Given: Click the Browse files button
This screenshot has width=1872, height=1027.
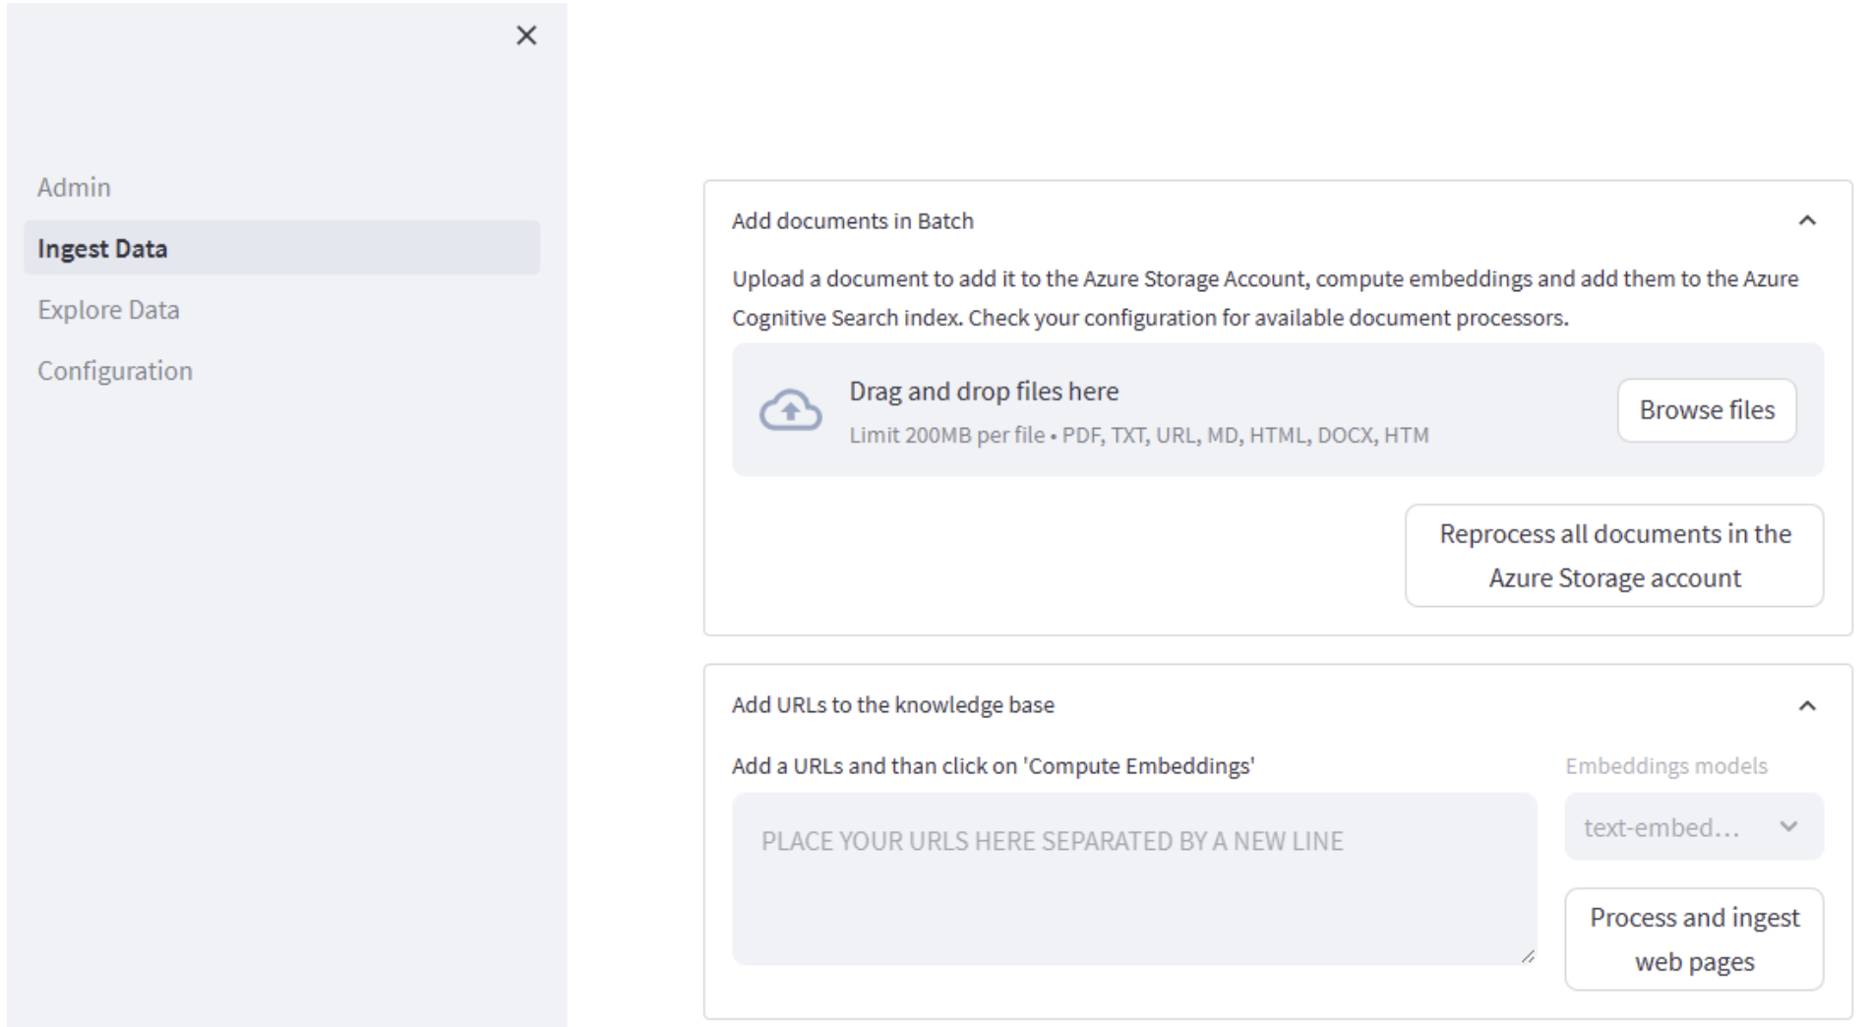Looking at the screenshot, I should coord(1706,410).
